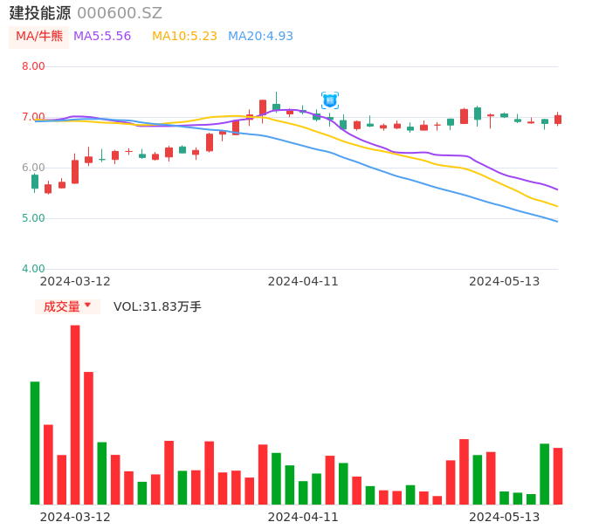
Task: Click the last red volume bar at right edge
Action: coord(558,476)
